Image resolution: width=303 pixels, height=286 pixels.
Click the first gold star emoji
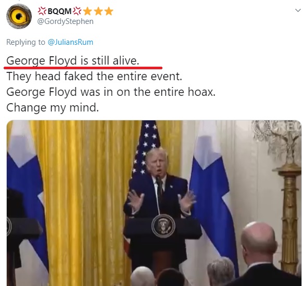(87, 11)
